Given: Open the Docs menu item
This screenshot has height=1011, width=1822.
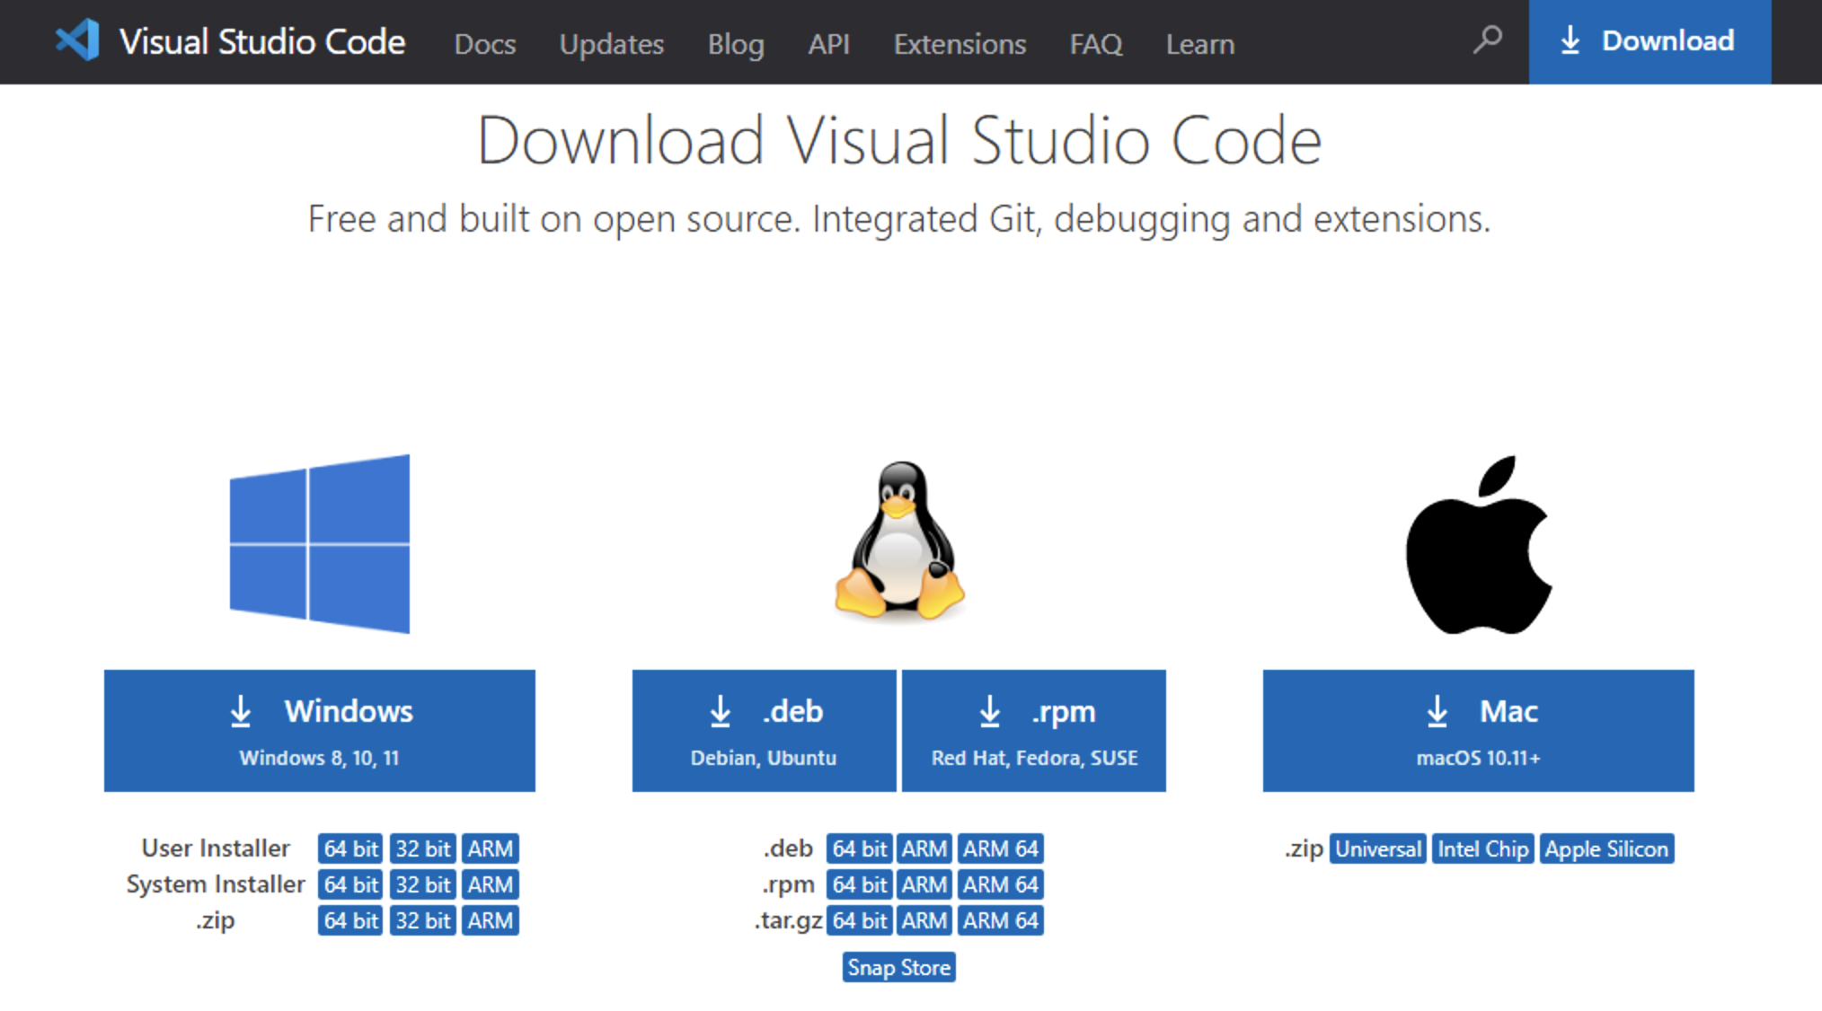Looking at the screenshot, I should pyautogui.click(x=485, y=43).
